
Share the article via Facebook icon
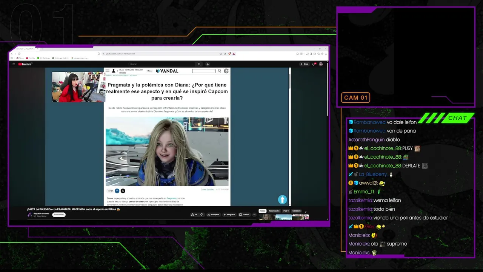(117, 191)
